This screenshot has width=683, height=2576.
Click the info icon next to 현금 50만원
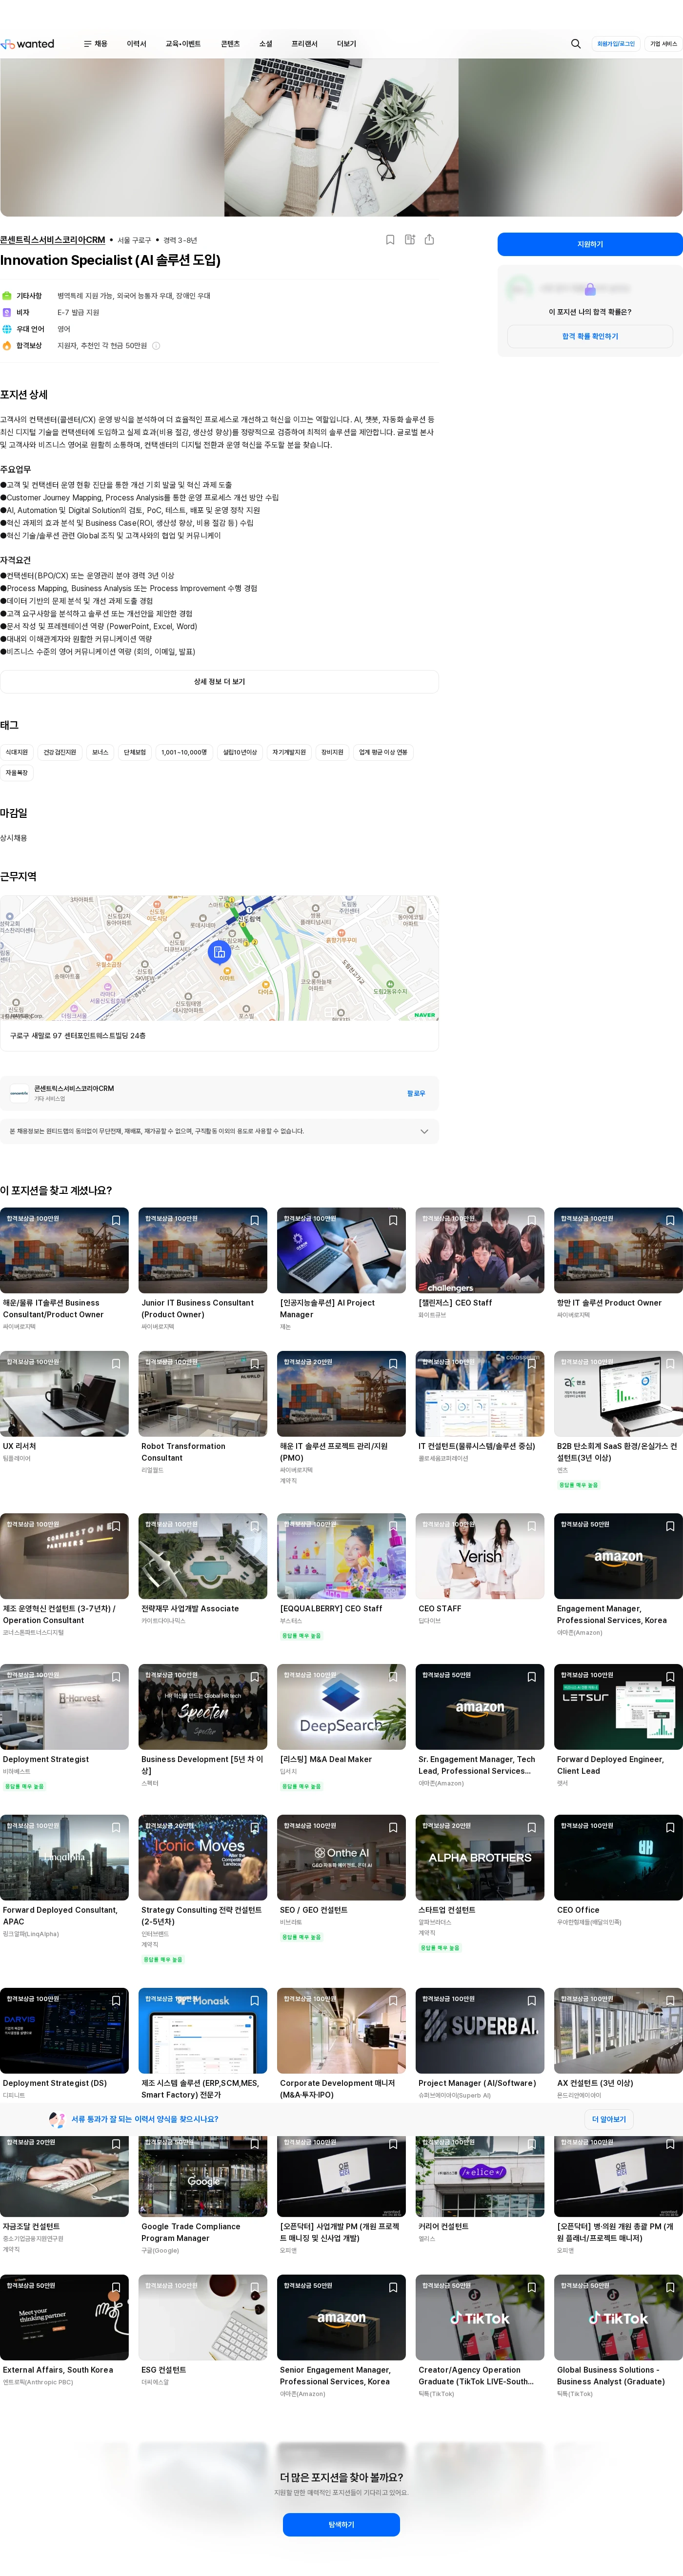tap(156, 346)
